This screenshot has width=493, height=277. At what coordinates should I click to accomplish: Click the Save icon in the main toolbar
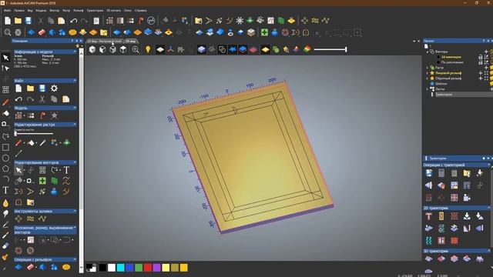coord(29,21)
